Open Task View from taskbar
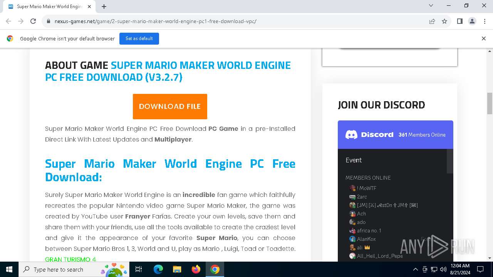 coord(139,269)
